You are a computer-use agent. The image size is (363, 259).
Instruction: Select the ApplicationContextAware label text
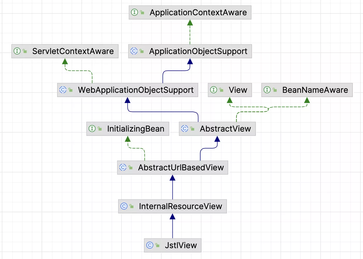click(198, 12)
